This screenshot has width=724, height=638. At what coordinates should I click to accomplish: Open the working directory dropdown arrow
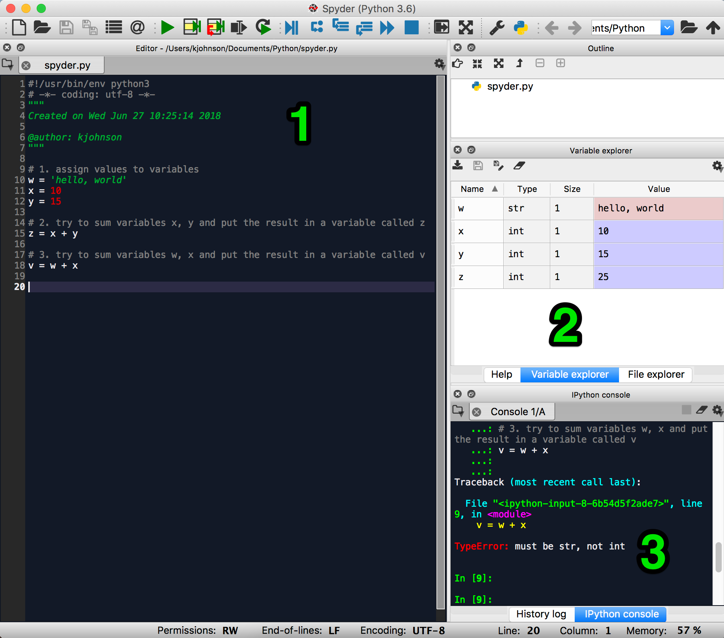pos(667,27)
